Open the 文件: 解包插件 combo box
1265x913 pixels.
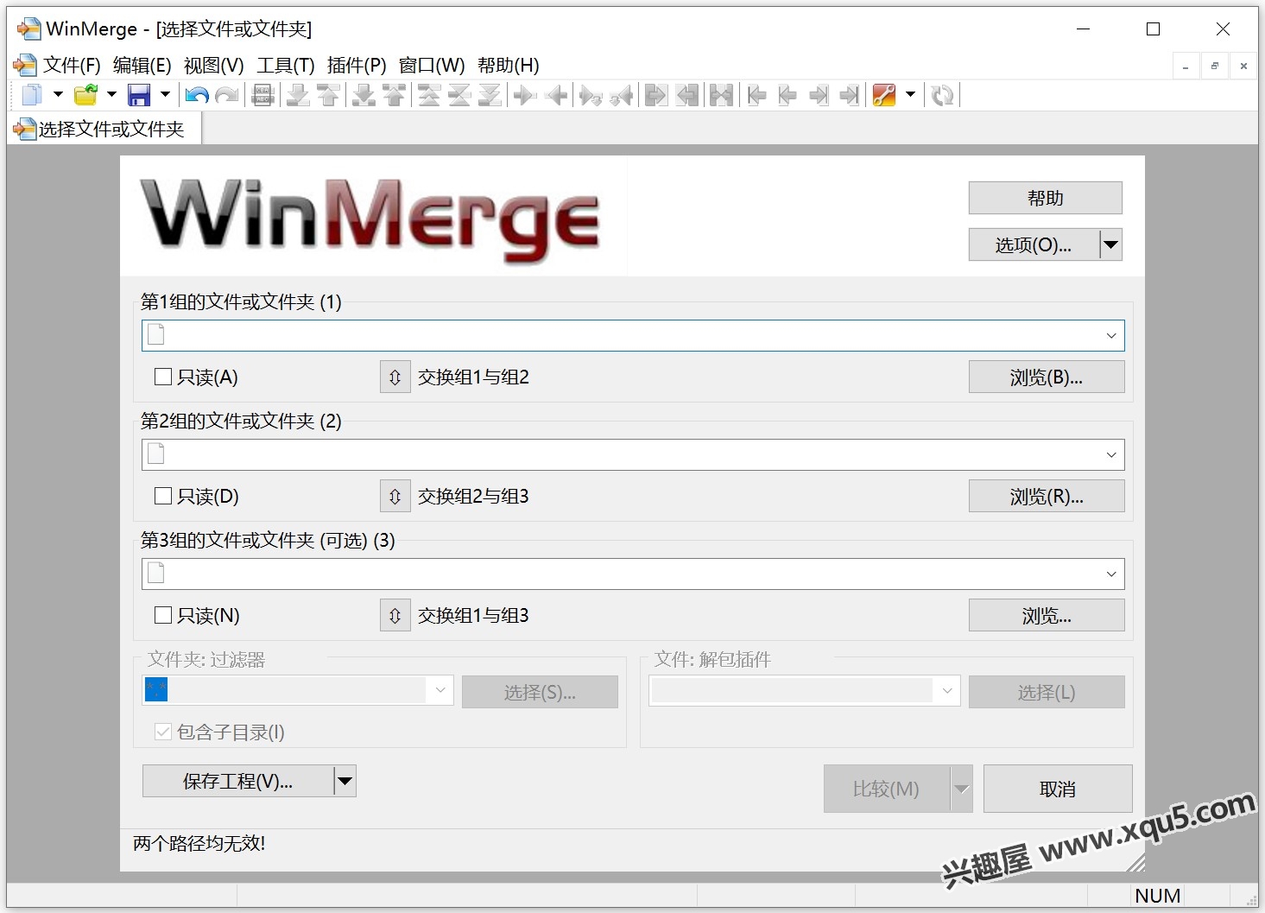point(805,690)
